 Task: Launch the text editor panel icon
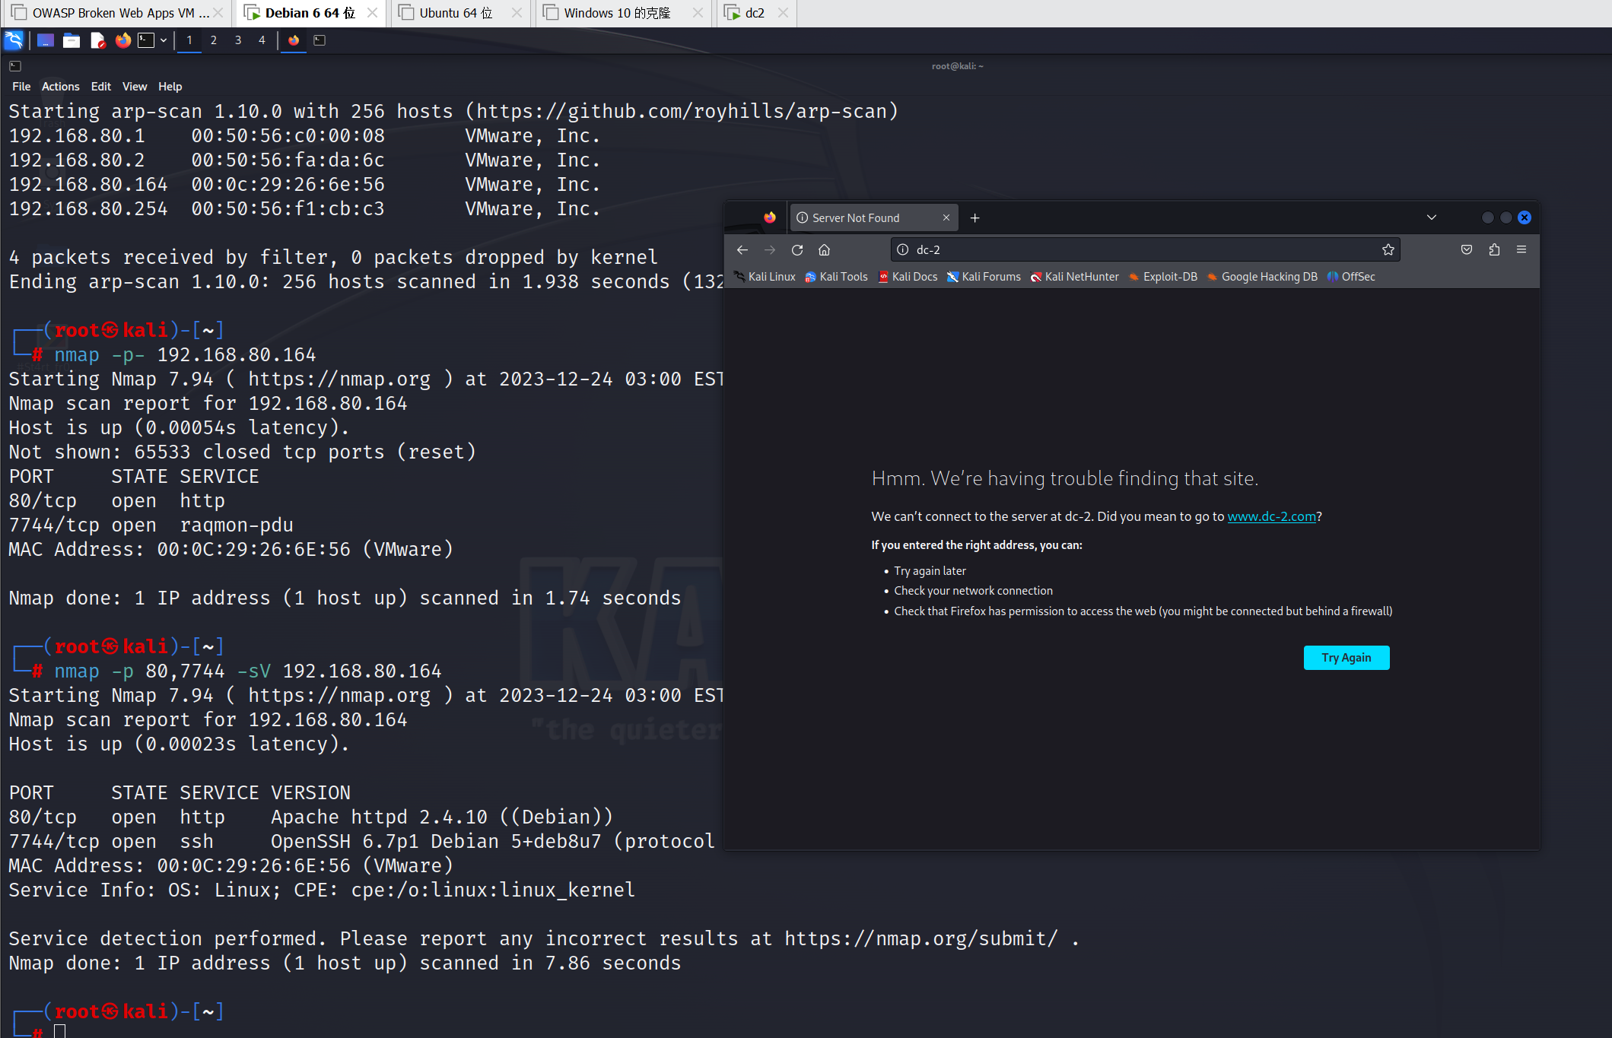pyautogui.click(x=97, y=40)
